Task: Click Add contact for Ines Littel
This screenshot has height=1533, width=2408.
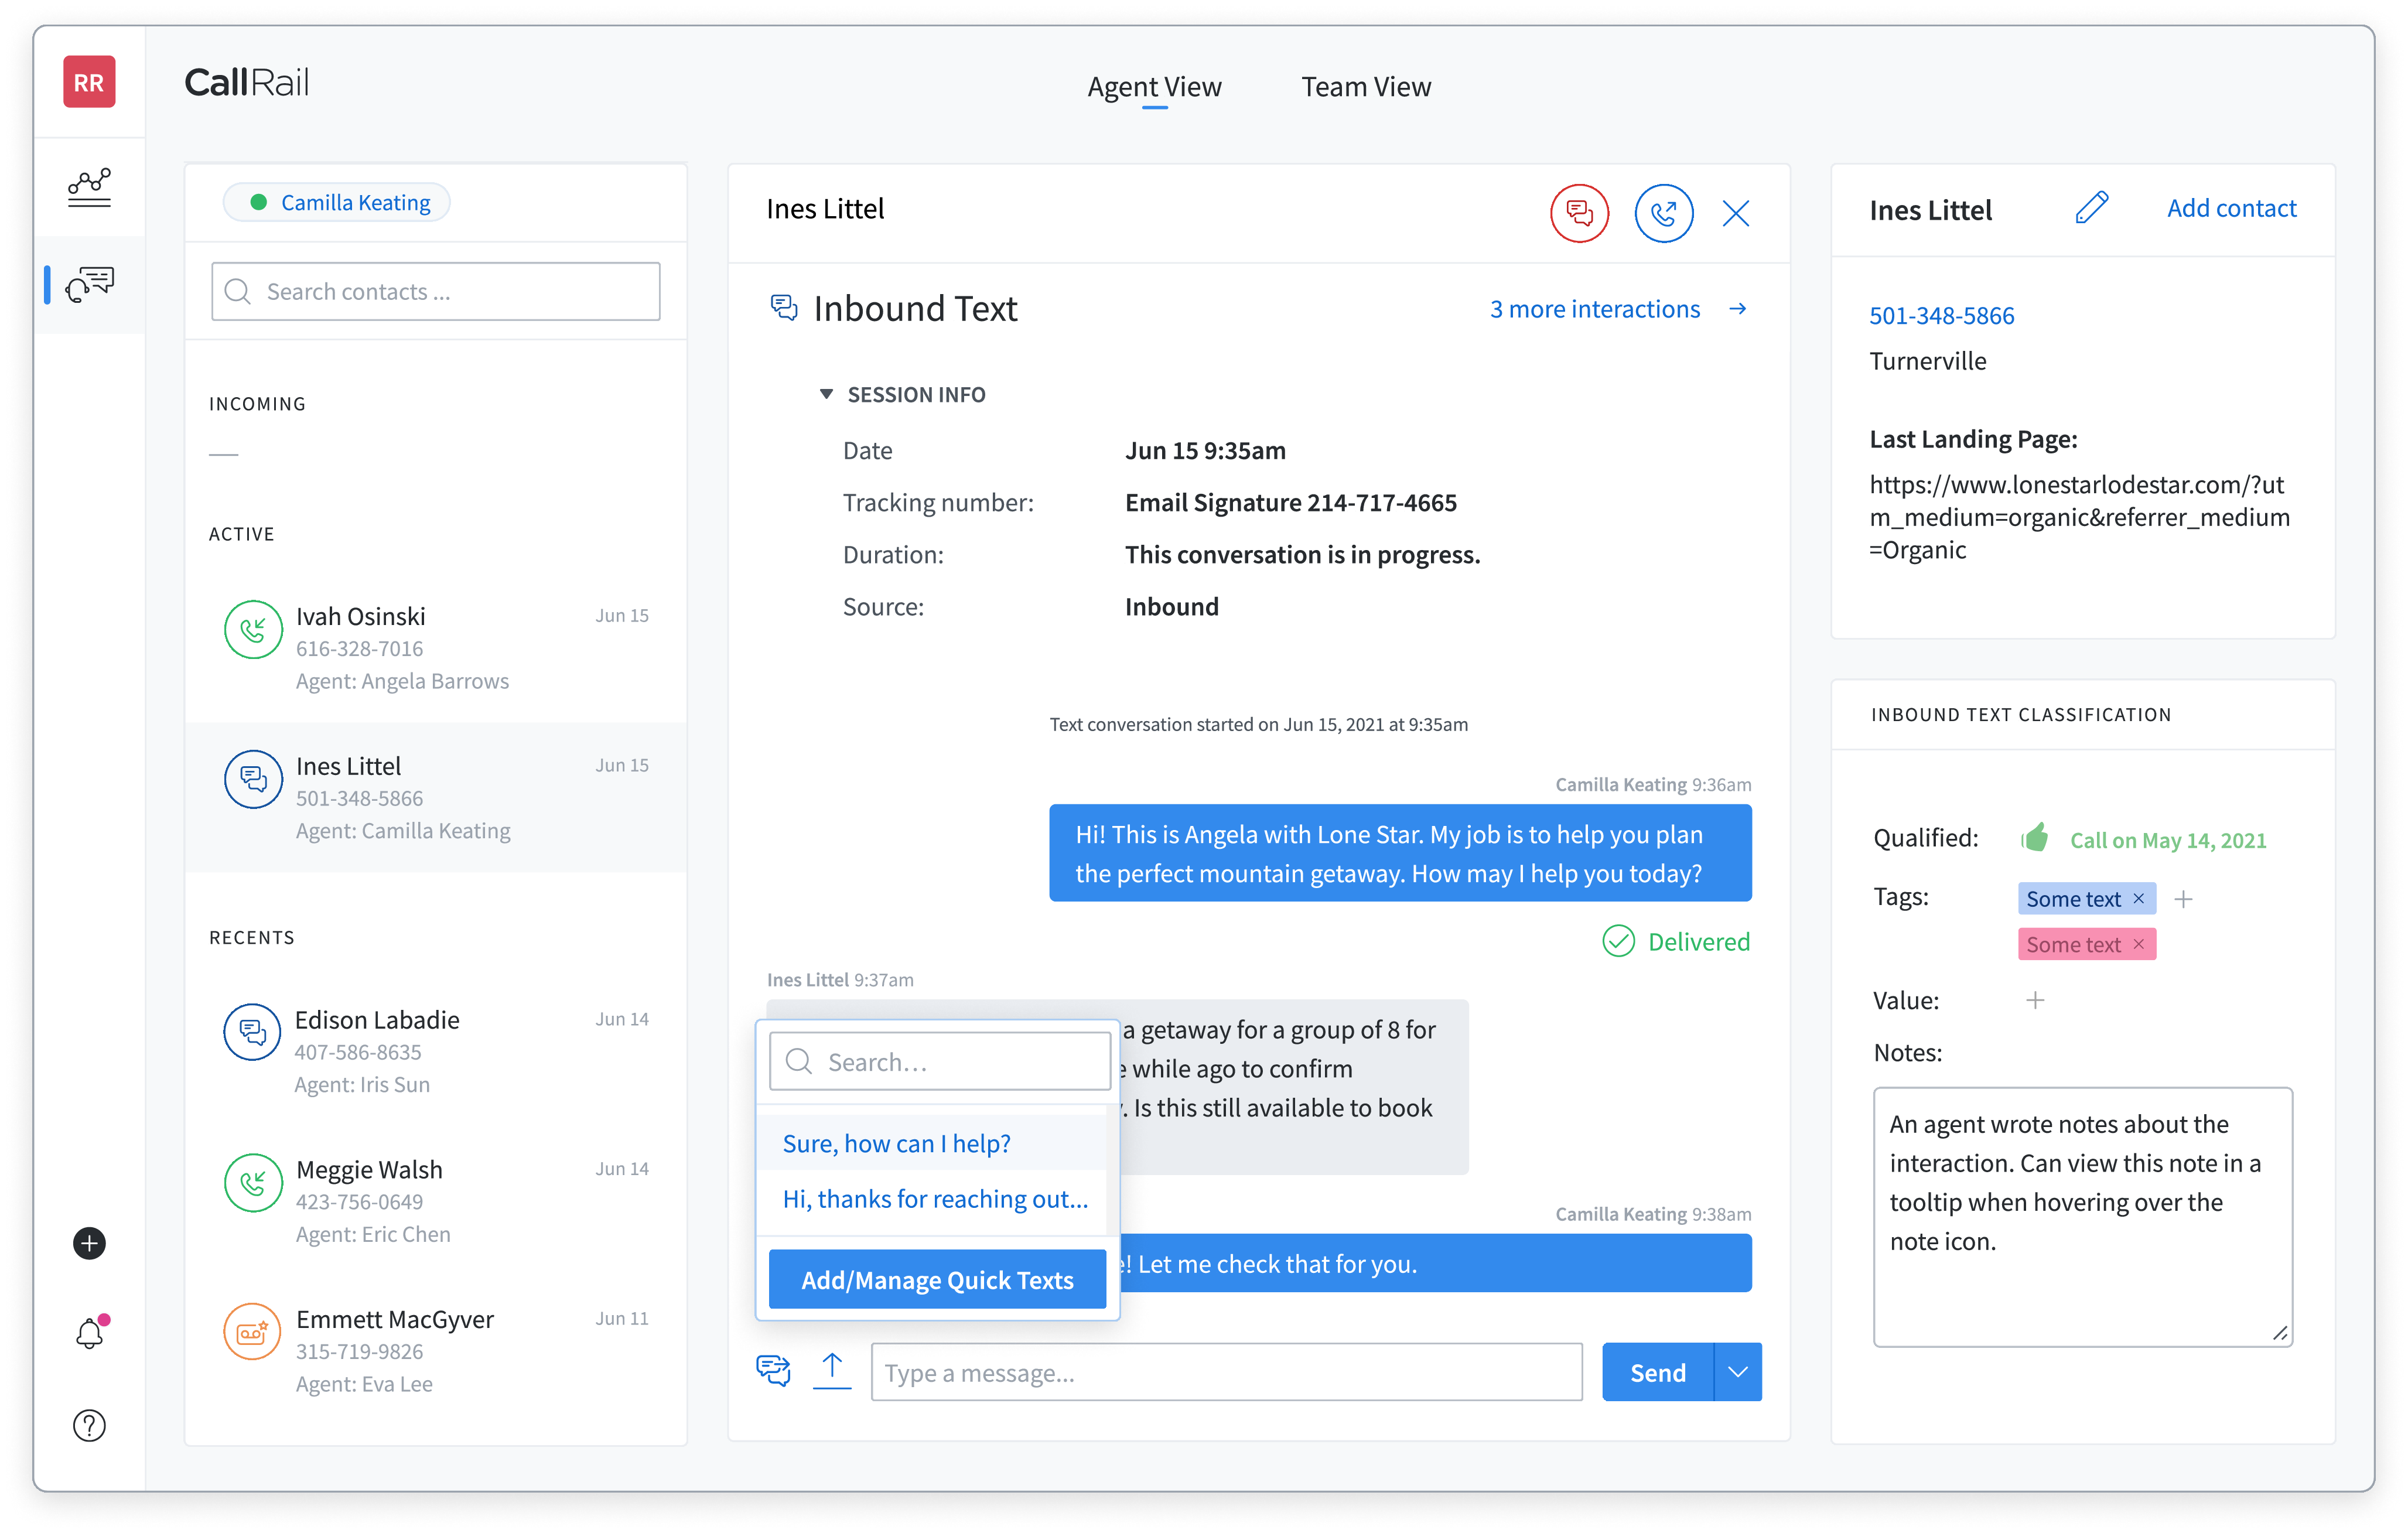Action: tap(2231, 207)
